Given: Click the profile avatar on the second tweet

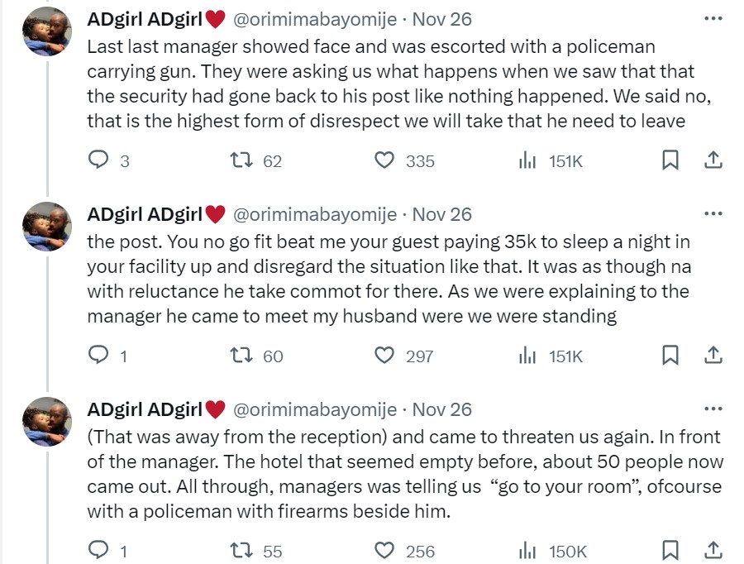Looking at the screenshot, I should tap(46, 225).
